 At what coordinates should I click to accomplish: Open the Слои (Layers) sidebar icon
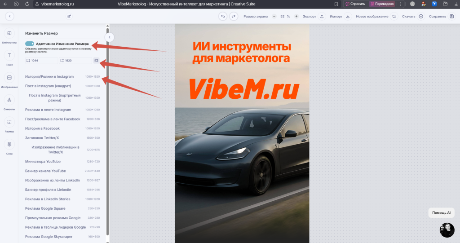point(9,144)
